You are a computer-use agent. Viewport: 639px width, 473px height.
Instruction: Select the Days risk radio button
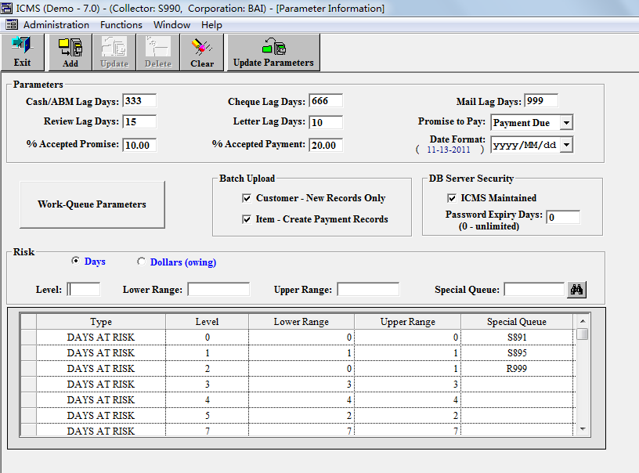75,261
